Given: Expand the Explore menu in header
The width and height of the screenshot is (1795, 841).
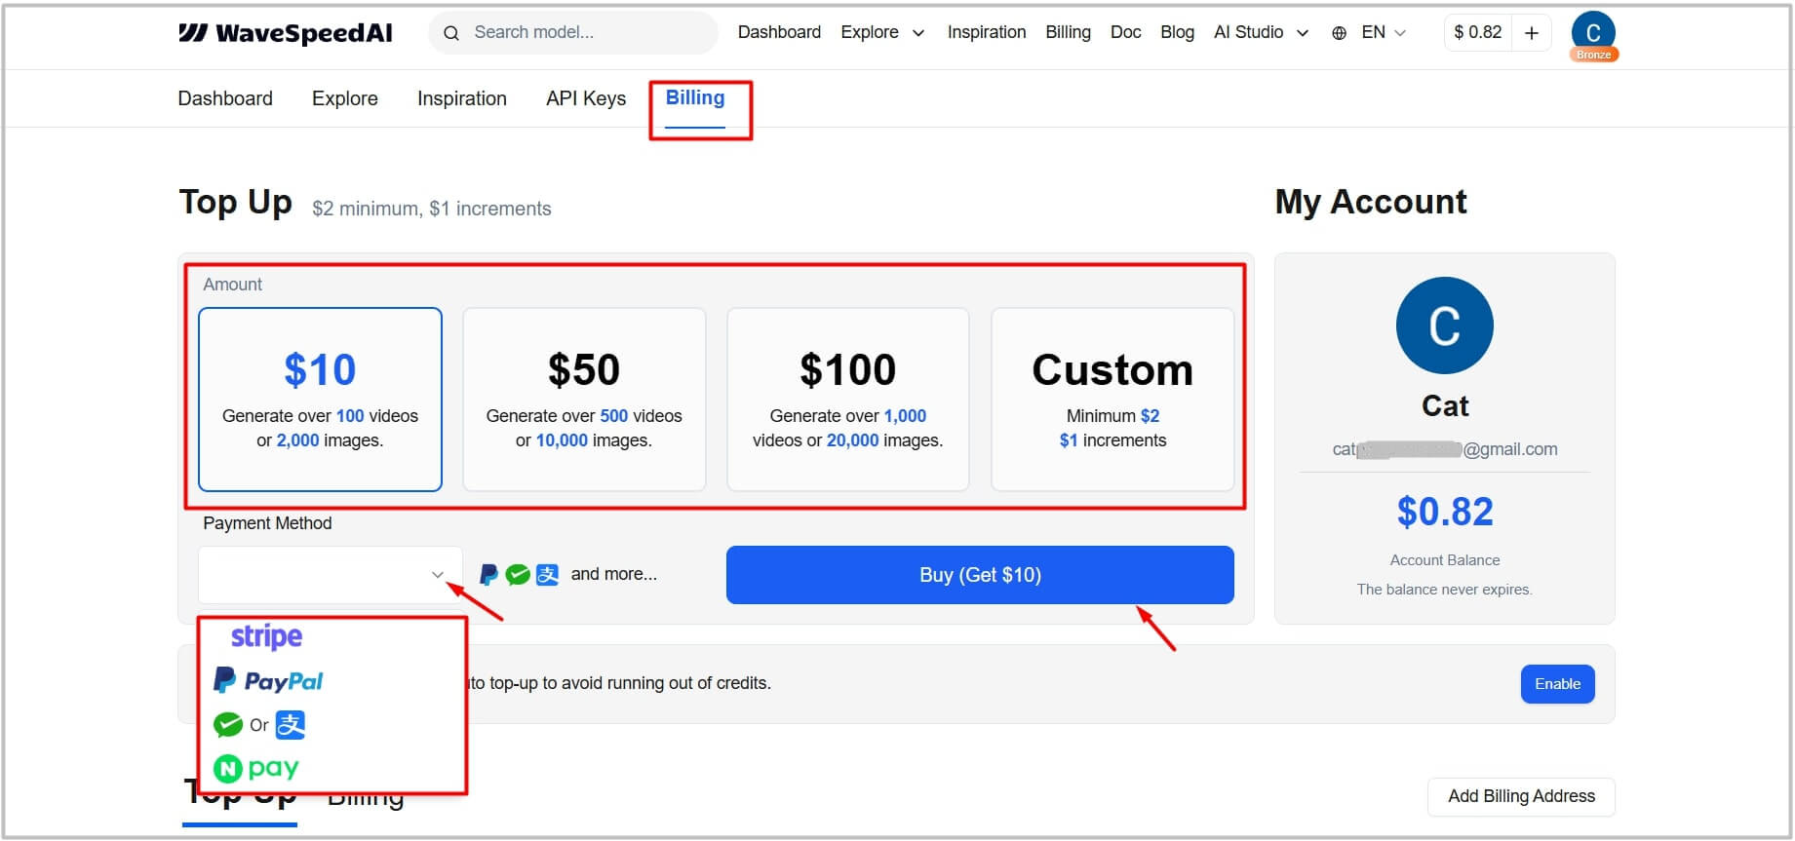Looking at the screenshot, I should (x=882, y=32).
